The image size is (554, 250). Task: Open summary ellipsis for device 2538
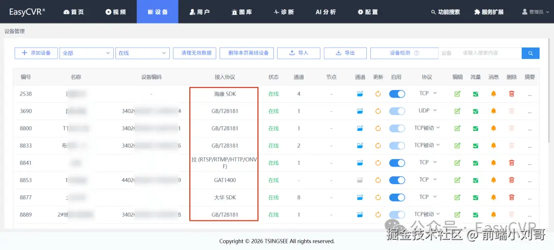coord(529,95)
